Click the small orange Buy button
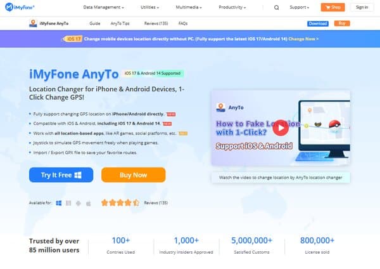 pos(342,23)
